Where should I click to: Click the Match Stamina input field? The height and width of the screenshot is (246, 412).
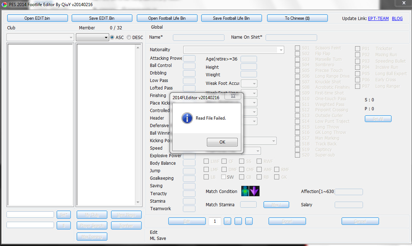pos(248,204)
